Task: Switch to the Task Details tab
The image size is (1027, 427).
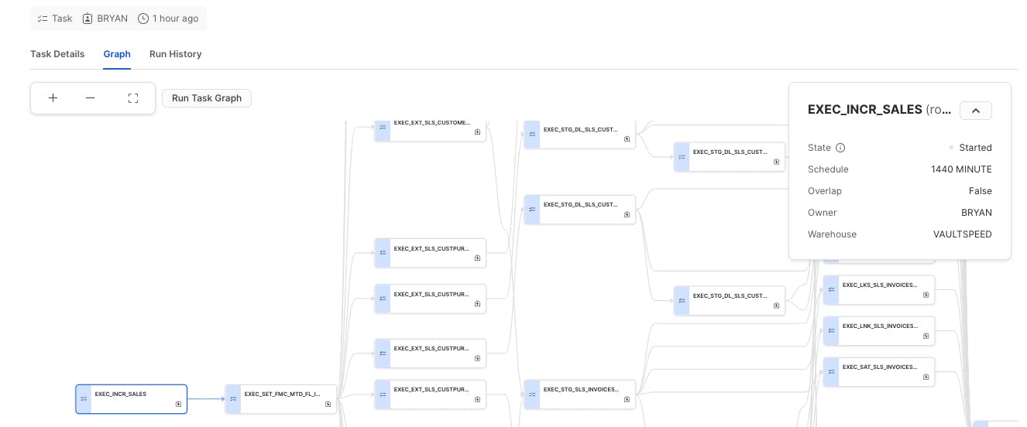Action: click(x=57, y=54)
